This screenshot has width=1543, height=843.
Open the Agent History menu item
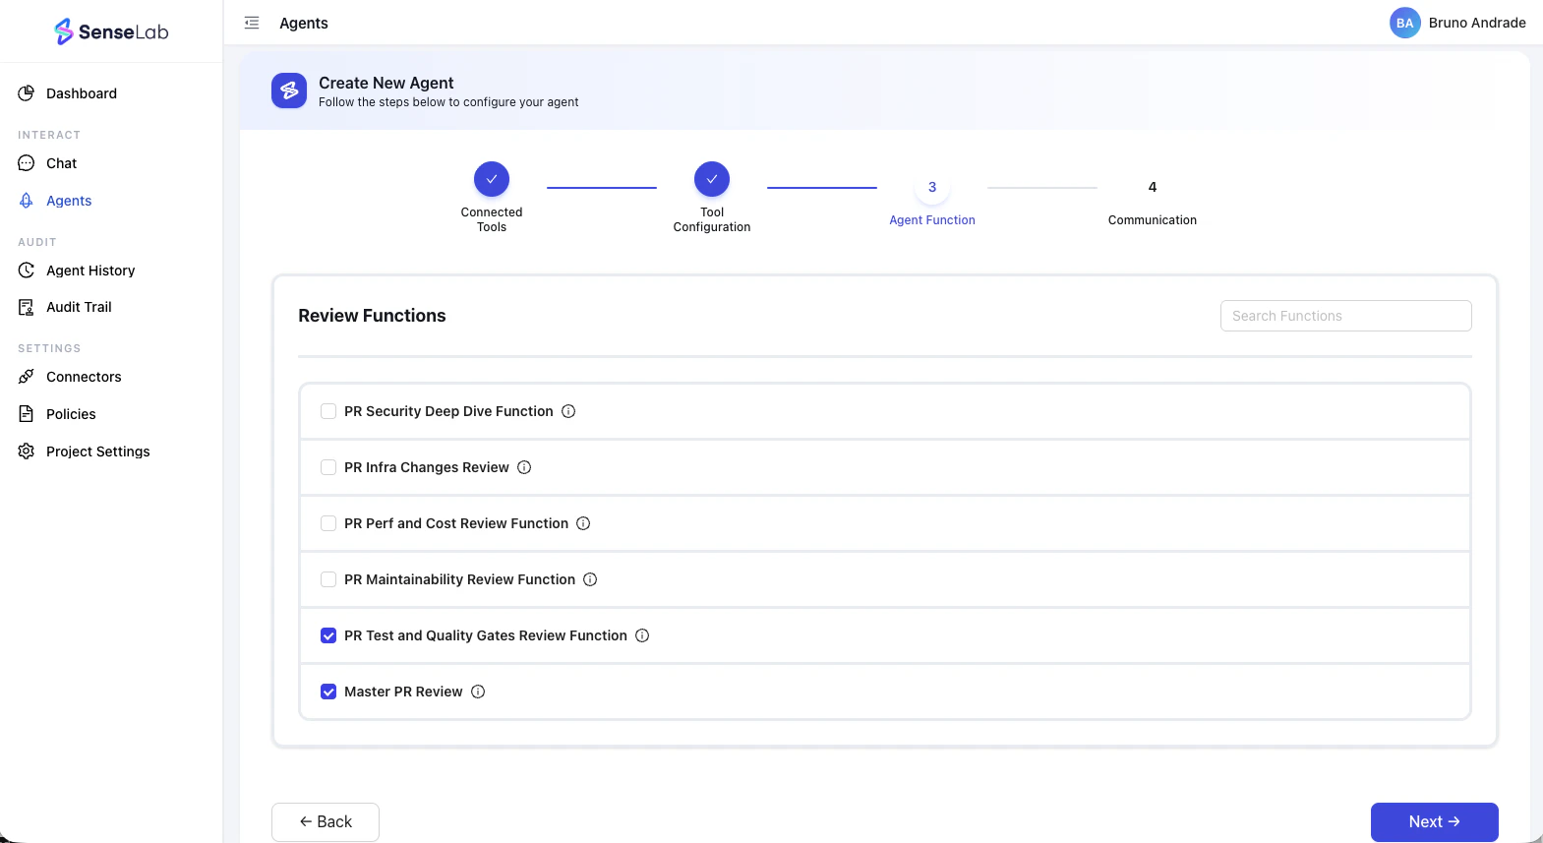[111, 271]
